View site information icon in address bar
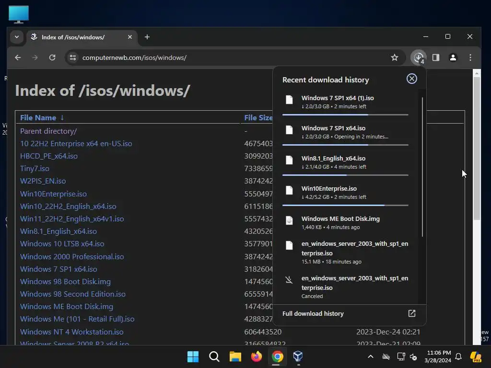Image resolution: width=491 pixels, height=368 pixels. point(73,57)
